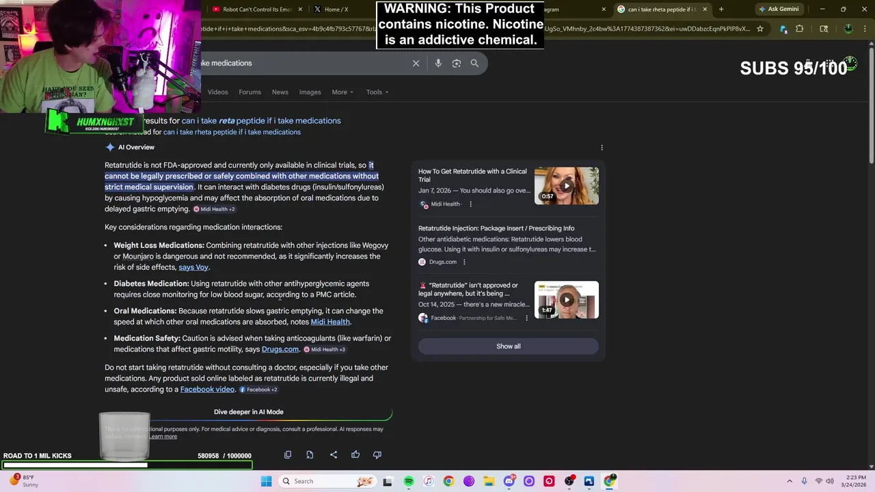Image resolution: width=875 pixels, height=492 pixels.
Task: Give thumbs down to AI Overview
Action: click(377, 454)
